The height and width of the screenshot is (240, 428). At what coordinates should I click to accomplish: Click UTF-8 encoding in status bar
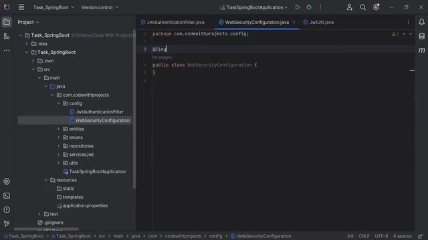pyautogui.click(x=381, y=236)
